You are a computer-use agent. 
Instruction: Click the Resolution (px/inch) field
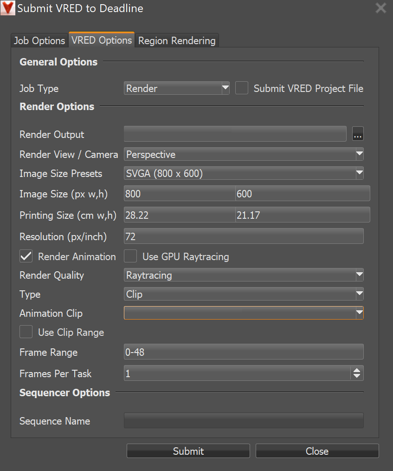pyautogui.click(x=243, y=237)
